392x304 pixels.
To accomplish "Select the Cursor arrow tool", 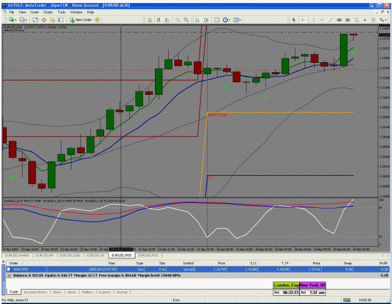I will [x=294, y=19].
